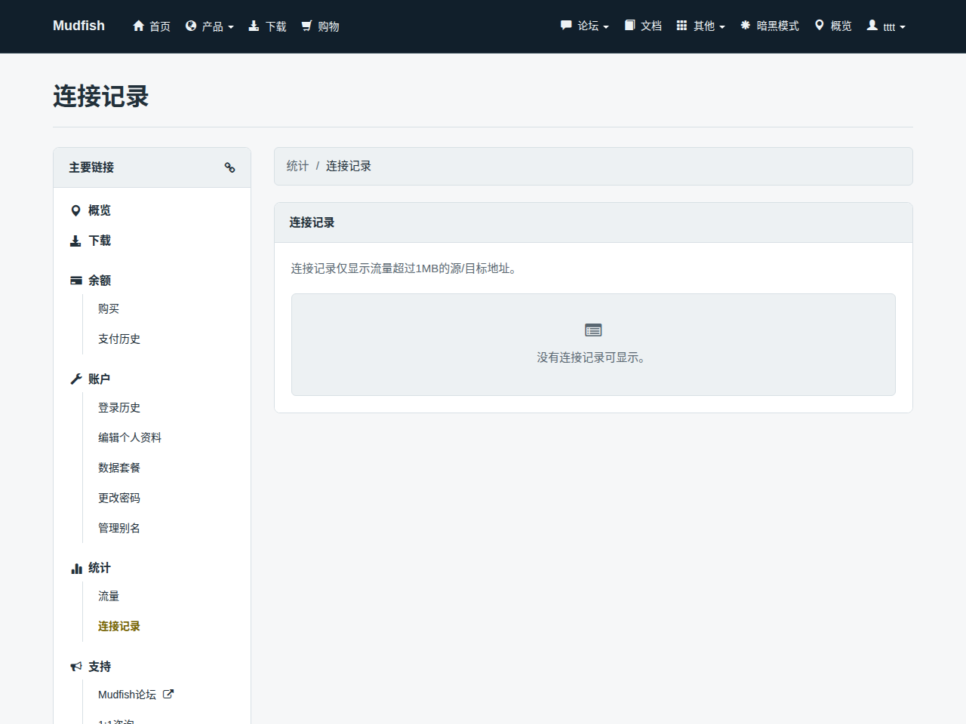This screenshot has height=724, width=966.
Task: Open the 购物 shopping cart icon
Action: tap(306, 26)
